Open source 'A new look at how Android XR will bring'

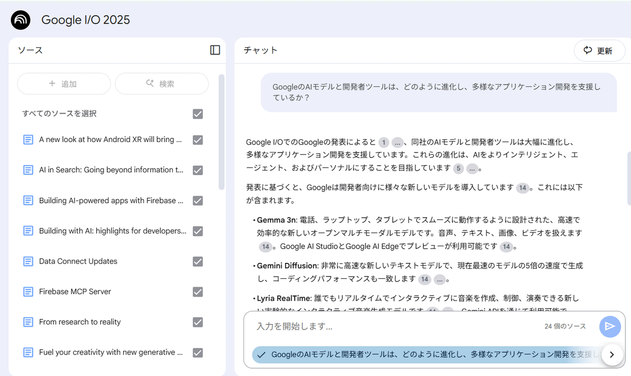click(x=110, y=139)
